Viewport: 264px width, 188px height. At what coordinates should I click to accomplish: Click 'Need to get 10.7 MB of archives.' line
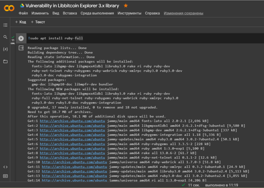coord(60,112)
